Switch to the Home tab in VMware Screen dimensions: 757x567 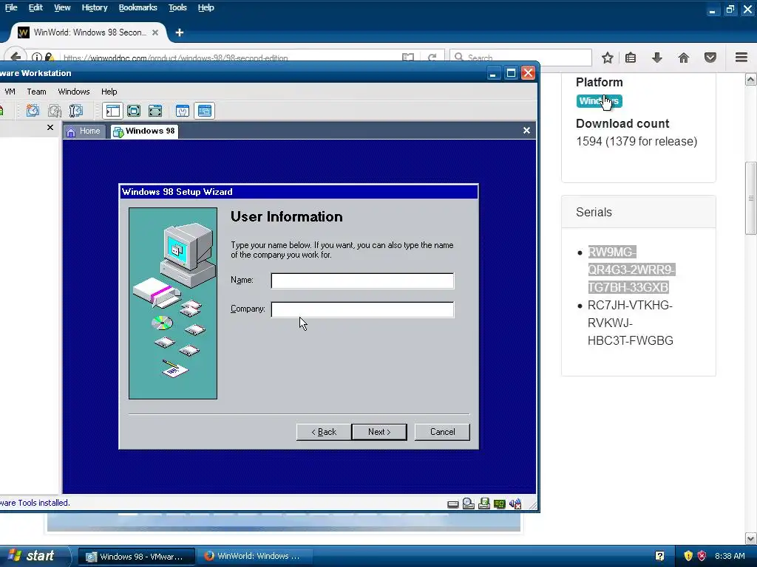(84, 131)
